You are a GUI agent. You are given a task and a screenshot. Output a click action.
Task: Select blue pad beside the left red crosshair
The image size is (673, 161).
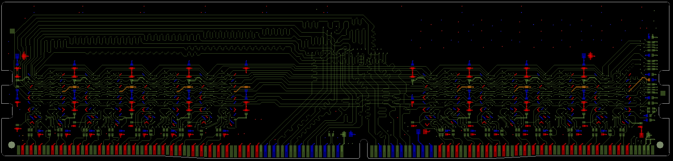(x=17, y=56)
